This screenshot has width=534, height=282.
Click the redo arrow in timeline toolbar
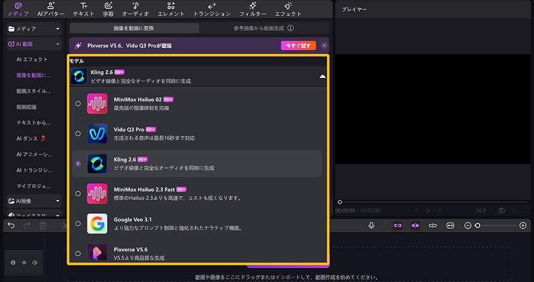coord(27,225)
